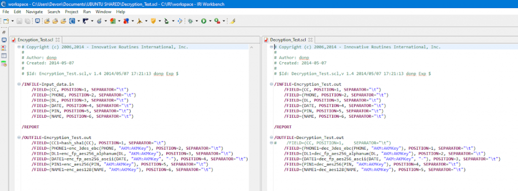Open the Project menu
The width and height of the screenshot is (518, 191).
72,12
